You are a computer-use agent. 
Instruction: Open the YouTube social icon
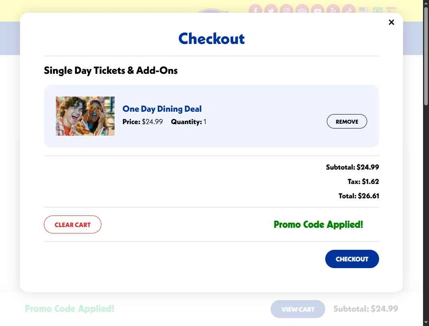pos(318,10)
